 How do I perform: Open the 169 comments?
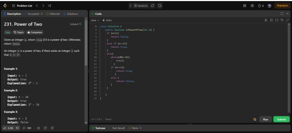[x=27, y=128]
